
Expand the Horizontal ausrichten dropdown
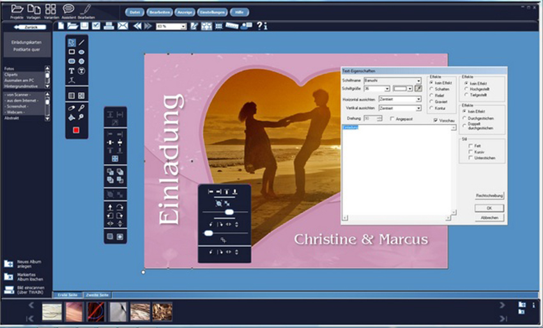tap(418, 100)
